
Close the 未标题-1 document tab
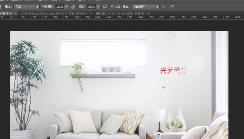point(149,13)
